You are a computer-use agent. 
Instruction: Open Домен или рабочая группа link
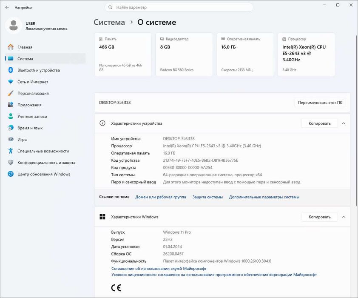[161, 197]
